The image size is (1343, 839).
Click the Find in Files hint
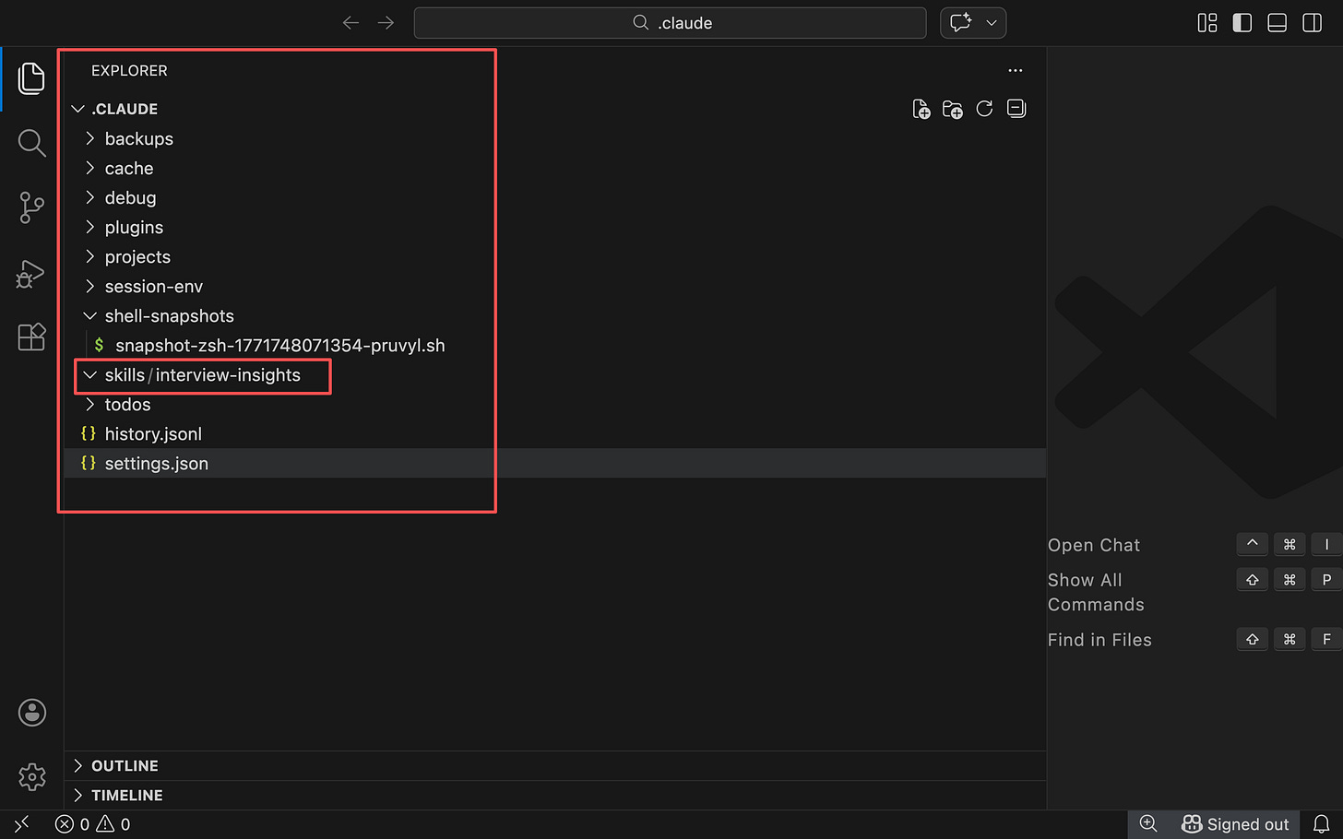point(1099,640)
